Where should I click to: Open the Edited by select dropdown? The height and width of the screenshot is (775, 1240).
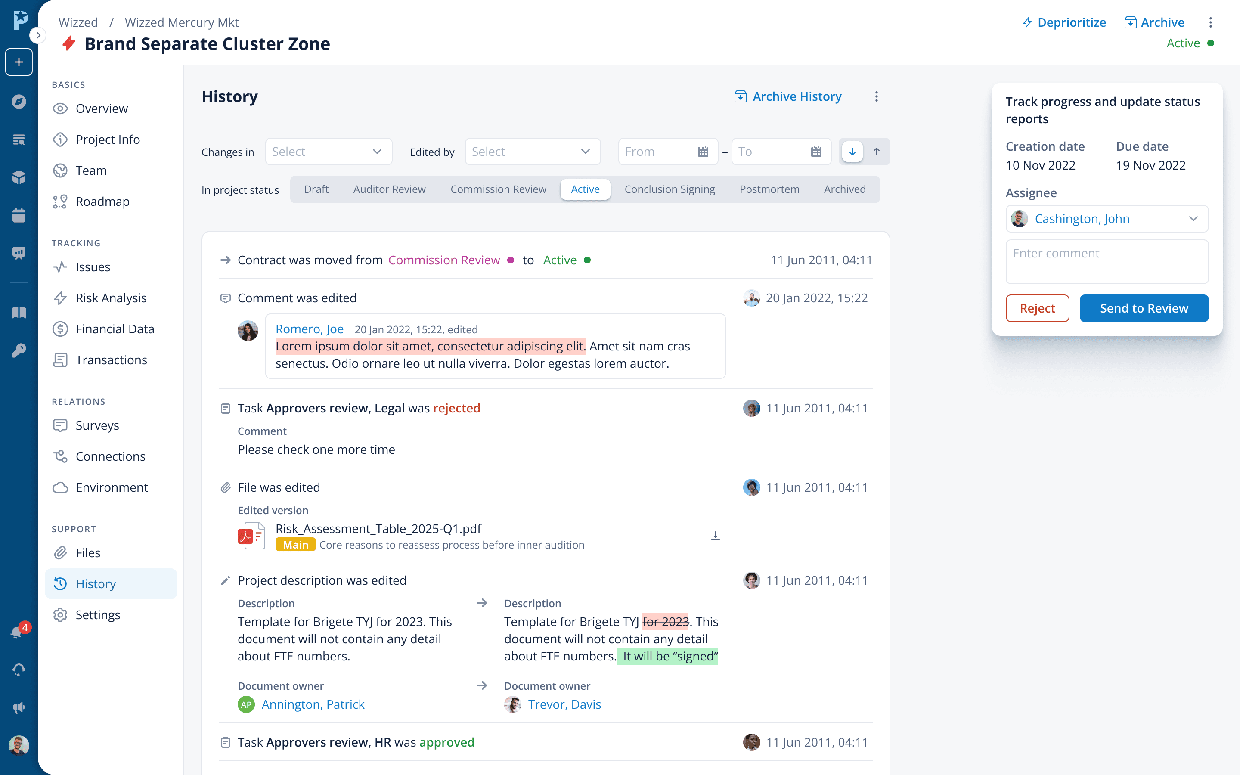(x=532, y=152)
